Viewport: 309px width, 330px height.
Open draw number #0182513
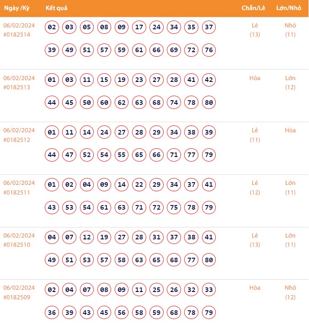16,87
